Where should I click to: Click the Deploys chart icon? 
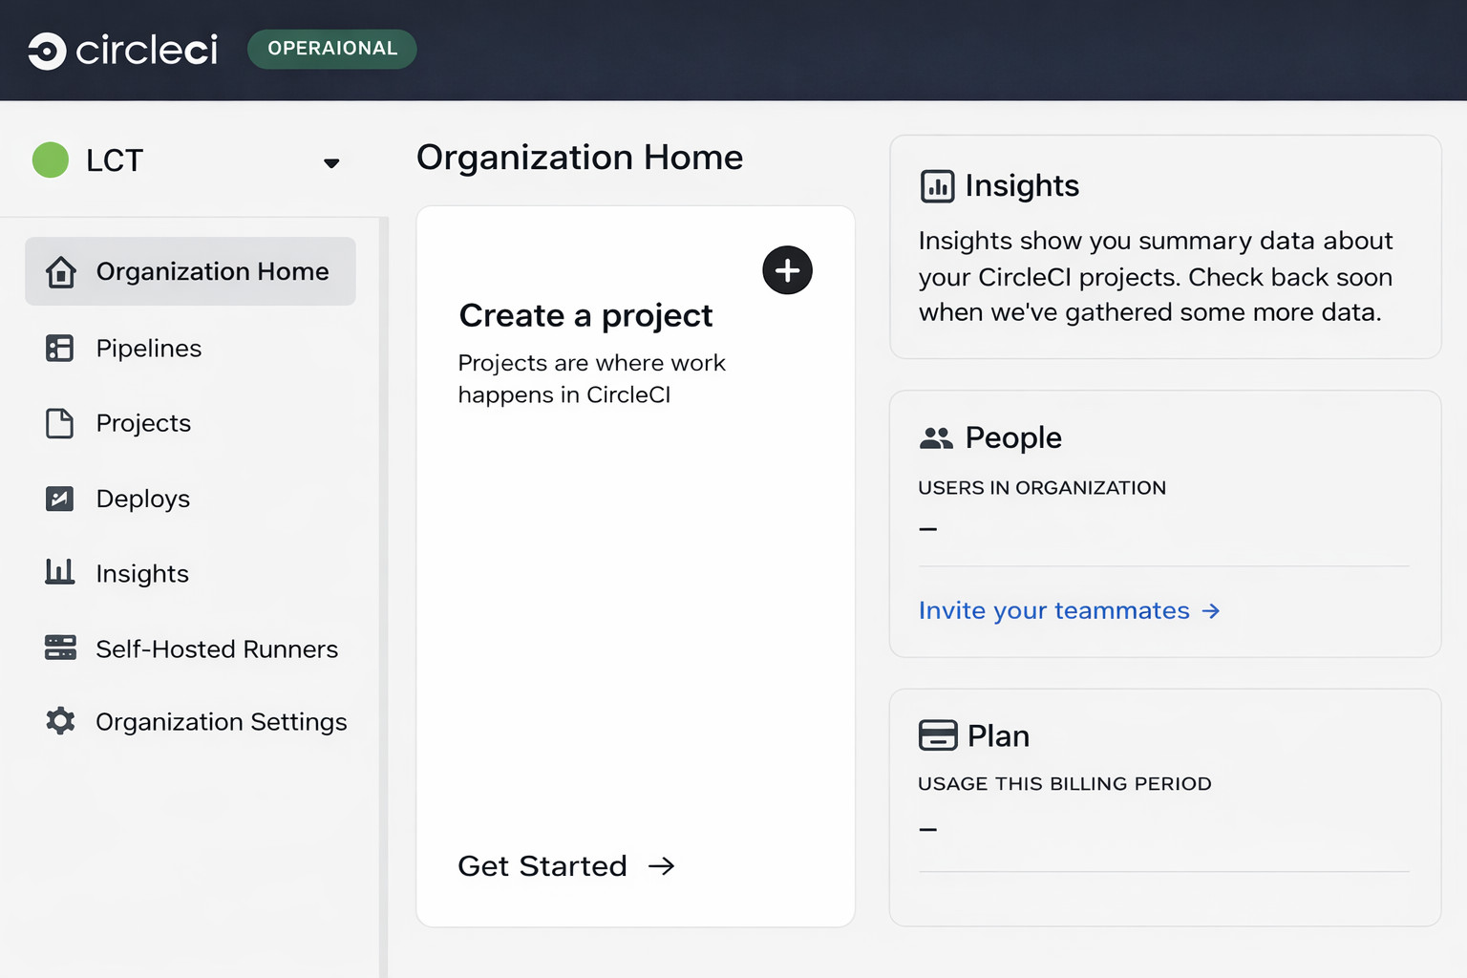[x=59, y=499]
